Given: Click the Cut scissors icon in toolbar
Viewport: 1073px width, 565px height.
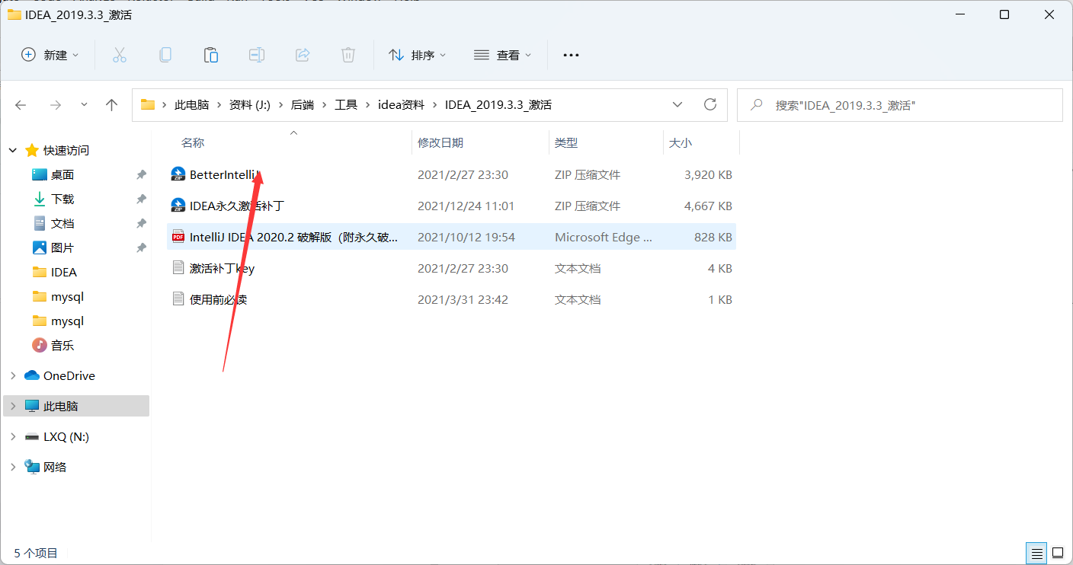Looking at the screenshot, I should (x=120, y=55).
